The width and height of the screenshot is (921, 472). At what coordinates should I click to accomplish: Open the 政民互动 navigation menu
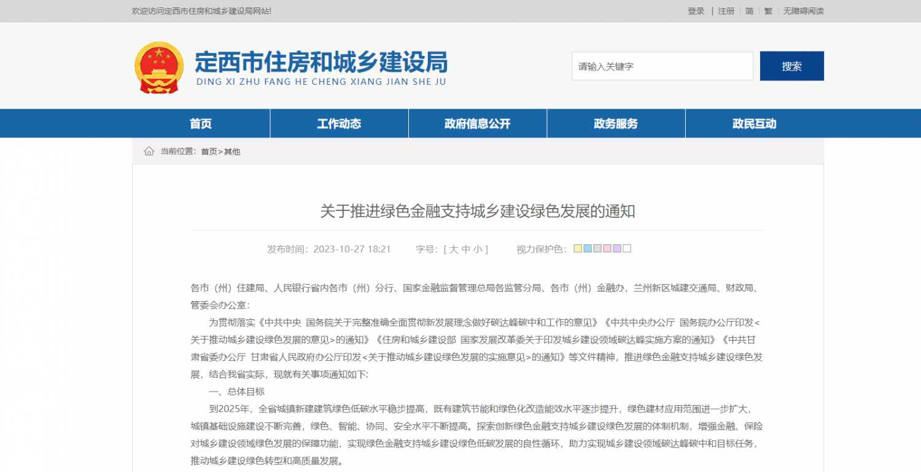point(754,123)
